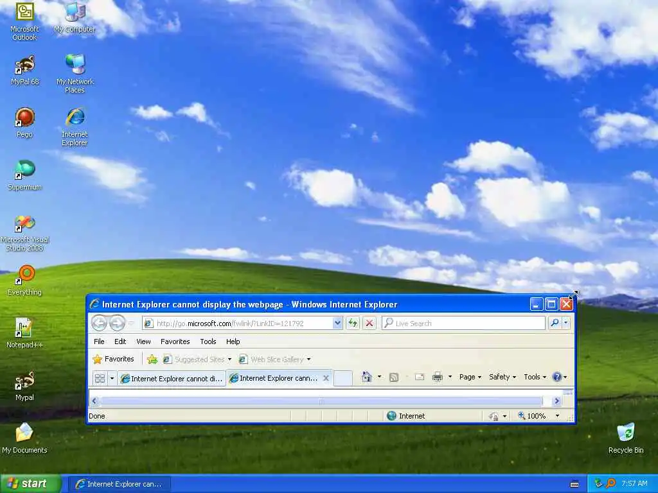The width and height of the screenshot is (658, 493).
Task: Click the red Stop loading icon
Action: click(x=369, y=323)
